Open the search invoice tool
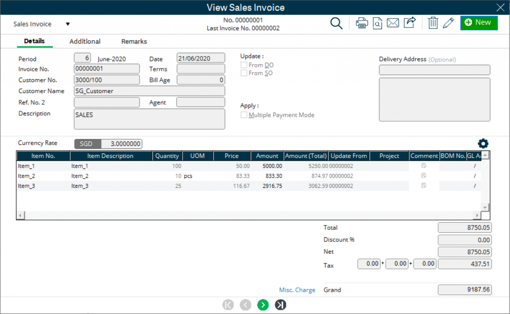Image resolution: width=510 pixels, height=314 pixels. click(x=336, y=23)
